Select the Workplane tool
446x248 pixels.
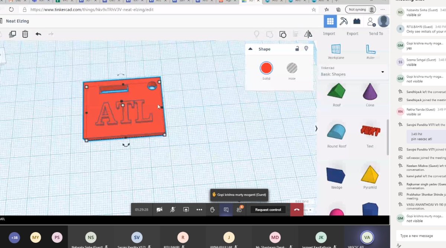click(336, 52)
